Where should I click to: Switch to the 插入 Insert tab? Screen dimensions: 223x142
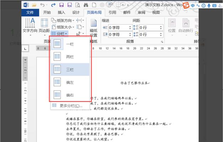62,12
